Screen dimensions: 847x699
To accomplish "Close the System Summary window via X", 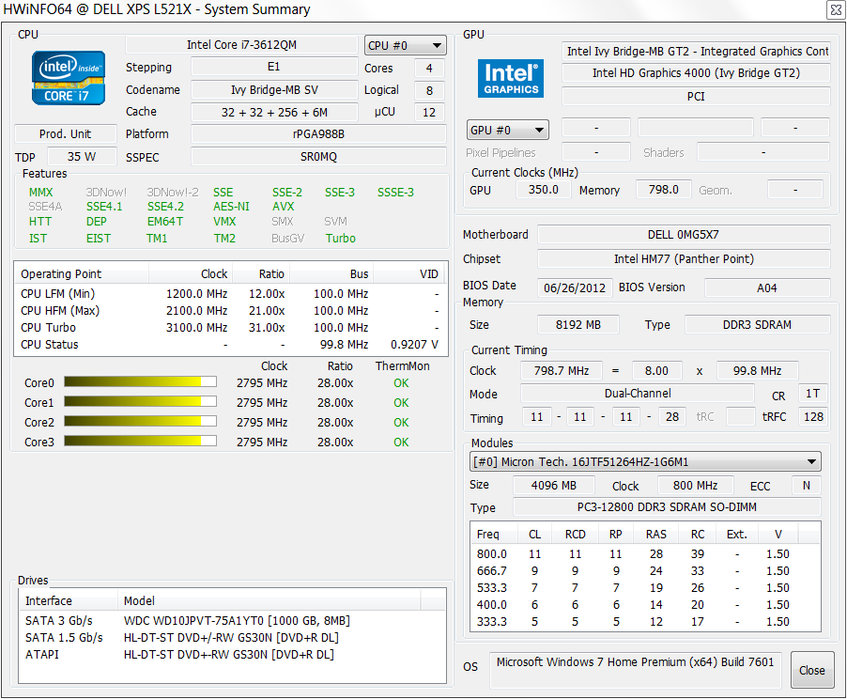I will pyautogui.click(x=836, y=10).
